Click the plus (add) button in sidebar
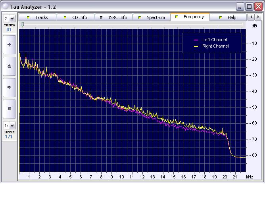 pyautogui.click(x=9, y=45)
